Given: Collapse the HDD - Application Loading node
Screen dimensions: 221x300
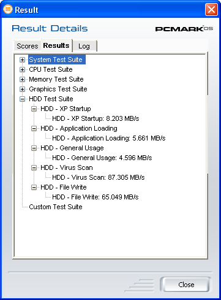Looking at the screenshot, I should pyautogui.click(x=34, y=128).
